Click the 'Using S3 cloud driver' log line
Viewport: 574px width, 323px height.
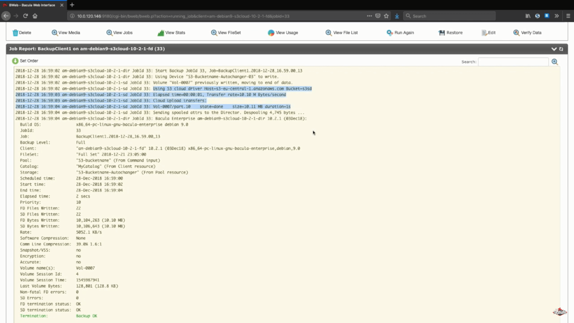[232, 89]
